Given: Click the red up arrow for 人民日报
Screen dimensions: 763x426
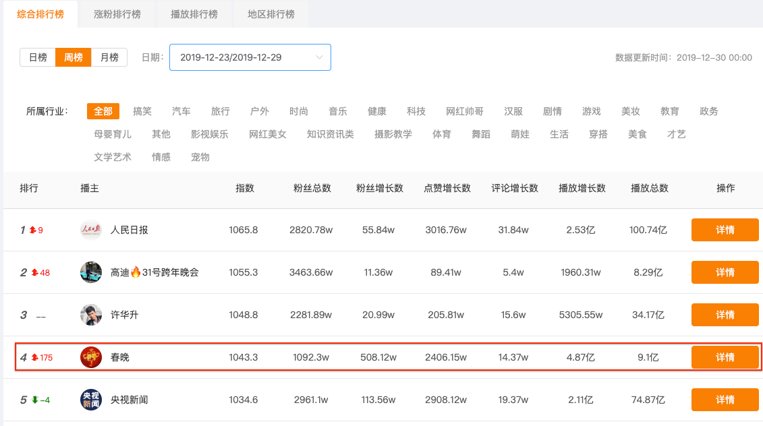Looking at the screenshot, I should [32, 230].
